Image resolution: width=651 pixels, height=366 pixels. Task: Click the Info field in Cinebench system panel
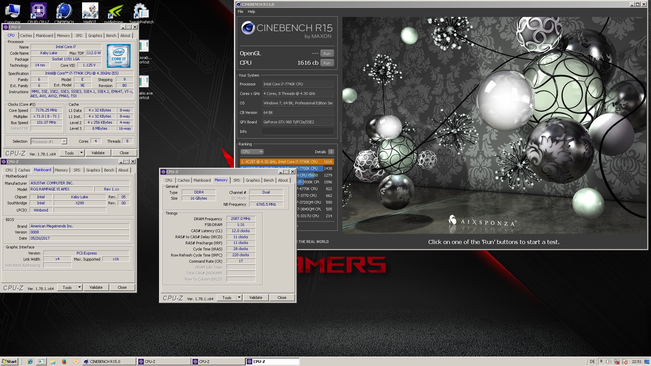point(298,131)
